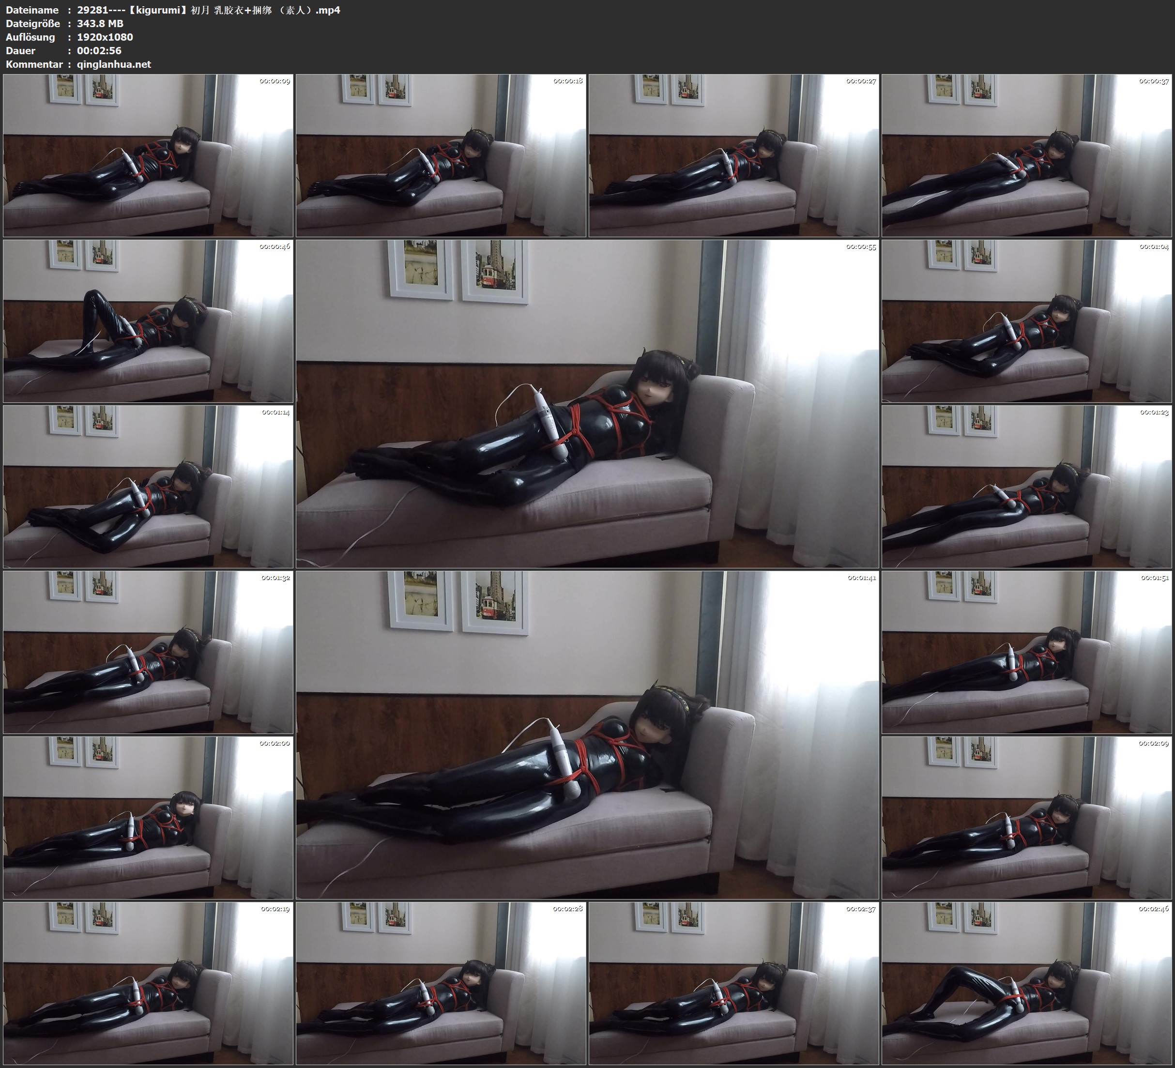Click the thumbnail stamped 00:02:28
1175x1068 pixels.
(441, 983)
